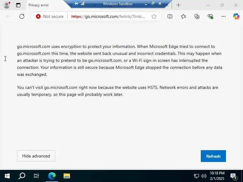The image size is (243, 182).
Task: Launch Copilot from the toolbar
Action: click(236, 16)
